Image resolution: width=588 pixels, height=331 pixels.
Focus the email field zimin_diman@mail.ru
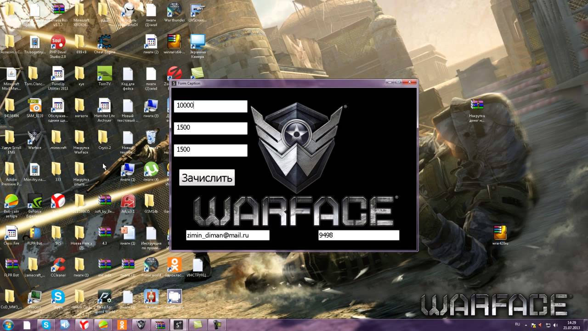coord(227,235)
